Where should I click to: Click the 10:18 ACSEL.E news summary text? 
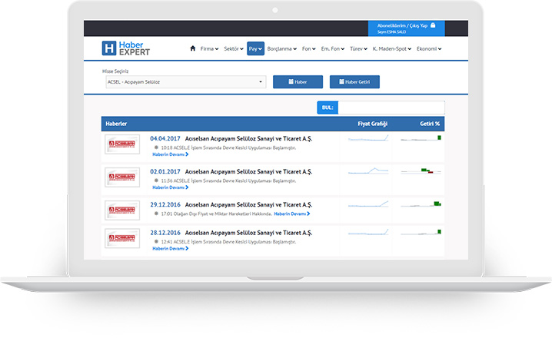[228, 147]
